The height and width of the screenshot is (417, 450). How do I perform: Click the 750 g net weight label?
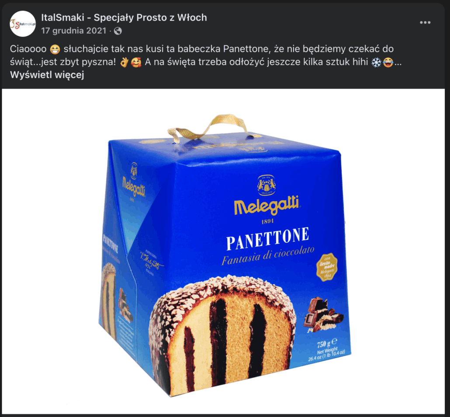pyautogui.click(x=327, y=351)
